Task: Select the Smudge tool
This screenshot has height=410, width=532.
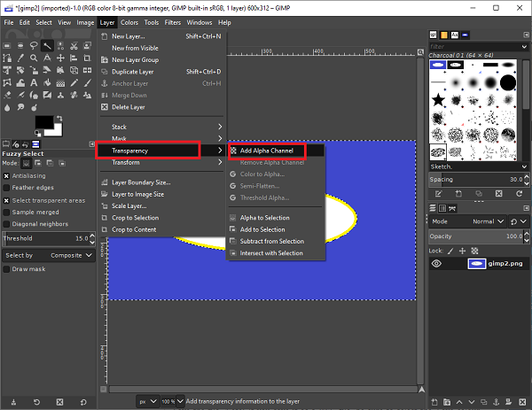Action: (x=20, y=107)
